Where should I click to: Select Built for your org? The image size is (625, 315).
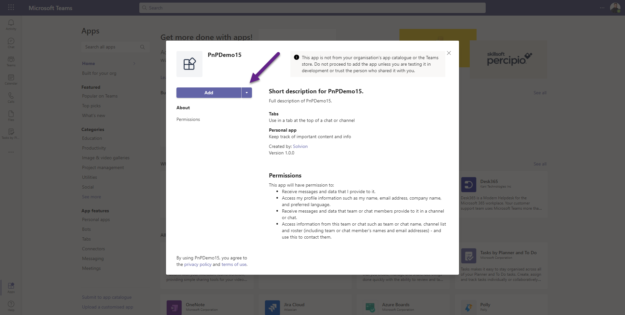coord(99,73)
